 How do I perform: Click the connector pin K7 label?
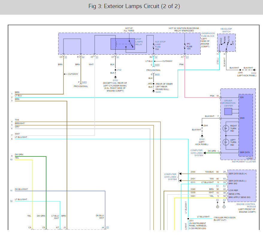pos(58,227)
